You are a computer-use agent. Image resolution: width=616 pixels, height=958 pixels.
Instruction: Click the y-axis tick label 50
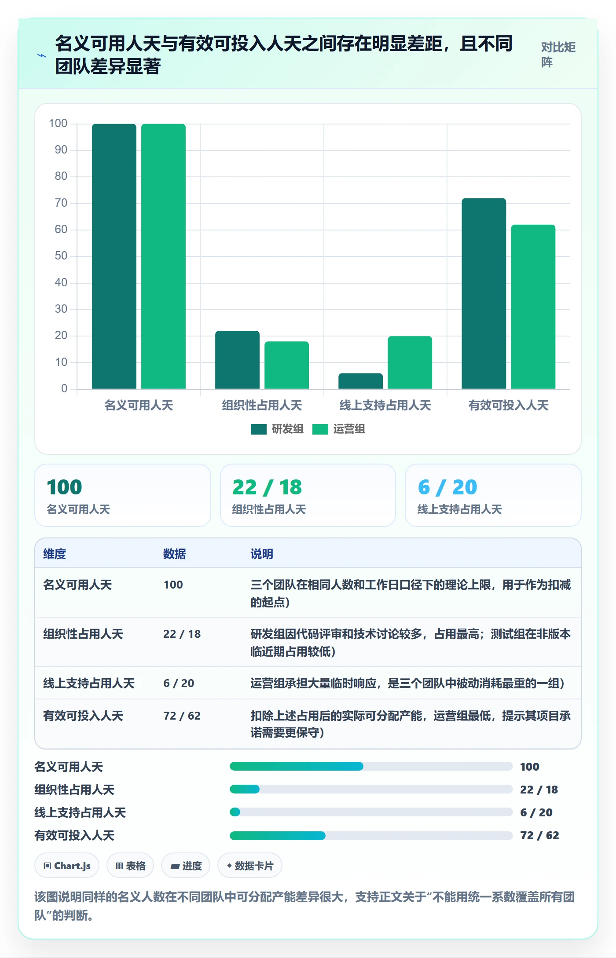(61, 256)
